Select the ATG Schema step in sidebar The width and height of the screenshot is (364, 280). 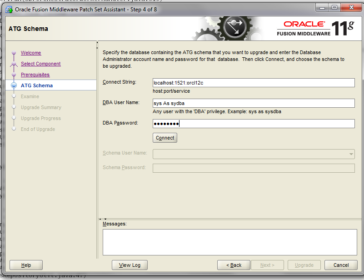[x=37, y=85]
